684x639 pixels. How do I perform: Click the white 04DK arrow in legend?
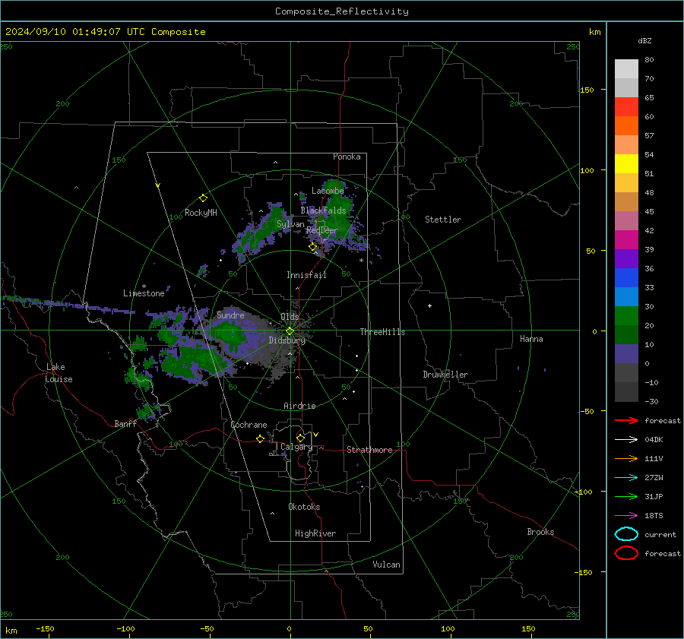pos(626,440)
